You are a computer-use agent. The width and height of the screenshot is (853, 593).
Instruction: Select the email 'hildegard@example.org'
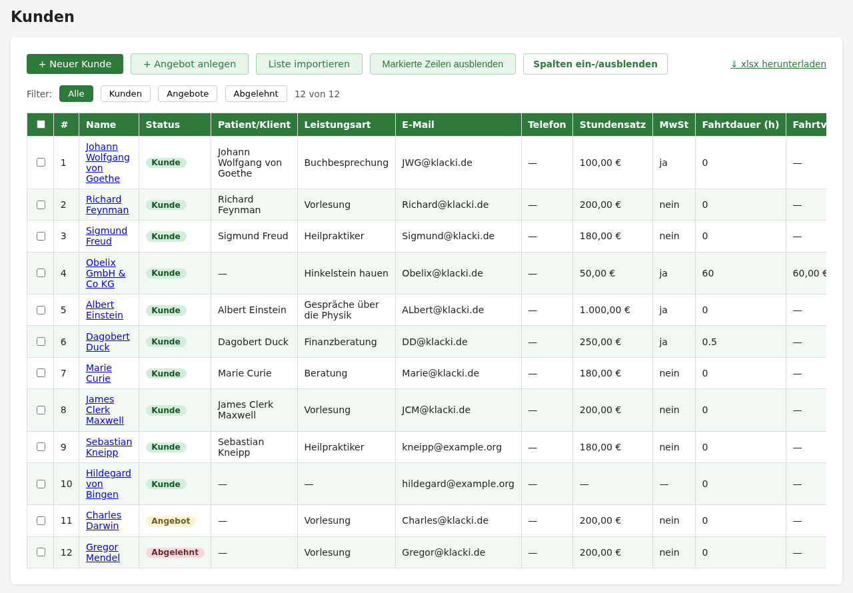[x=458, y=484]
